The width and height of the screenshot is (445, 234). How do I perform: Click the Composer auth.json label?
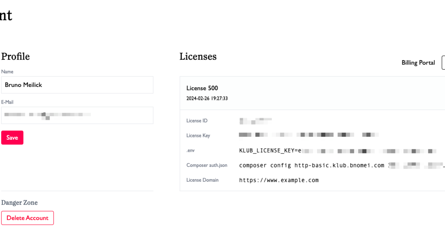click(207, 165)
